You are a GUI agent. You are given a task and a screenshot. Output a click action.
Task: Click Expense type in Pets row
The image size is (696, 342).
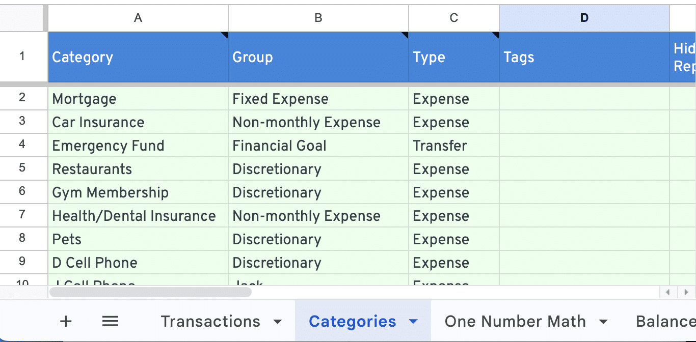[x=454, y=239]
